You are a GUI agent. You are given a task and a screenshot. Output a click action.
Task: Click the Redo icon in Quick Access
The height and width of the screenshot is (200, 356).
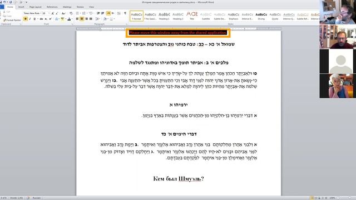pyautogui.click(x=11, y=2)
